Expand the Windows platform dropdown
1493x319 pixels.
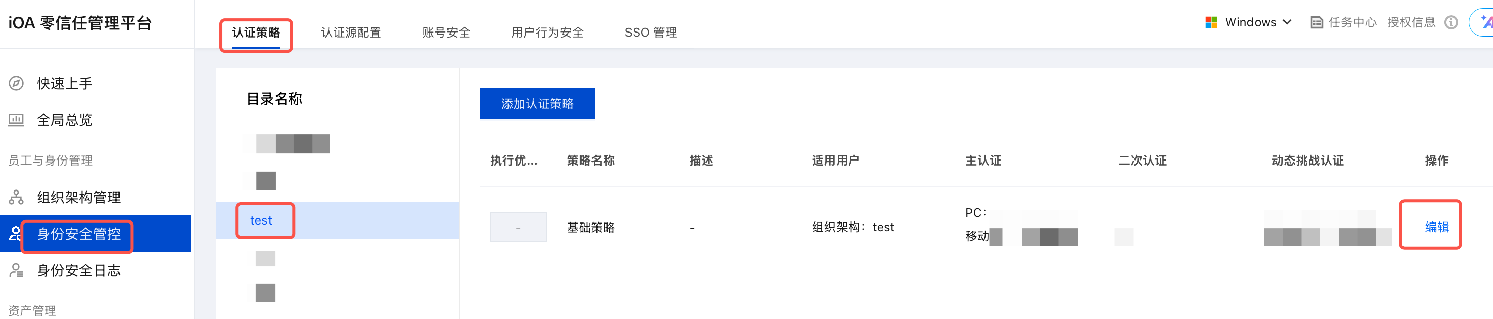coord(1287,22)
